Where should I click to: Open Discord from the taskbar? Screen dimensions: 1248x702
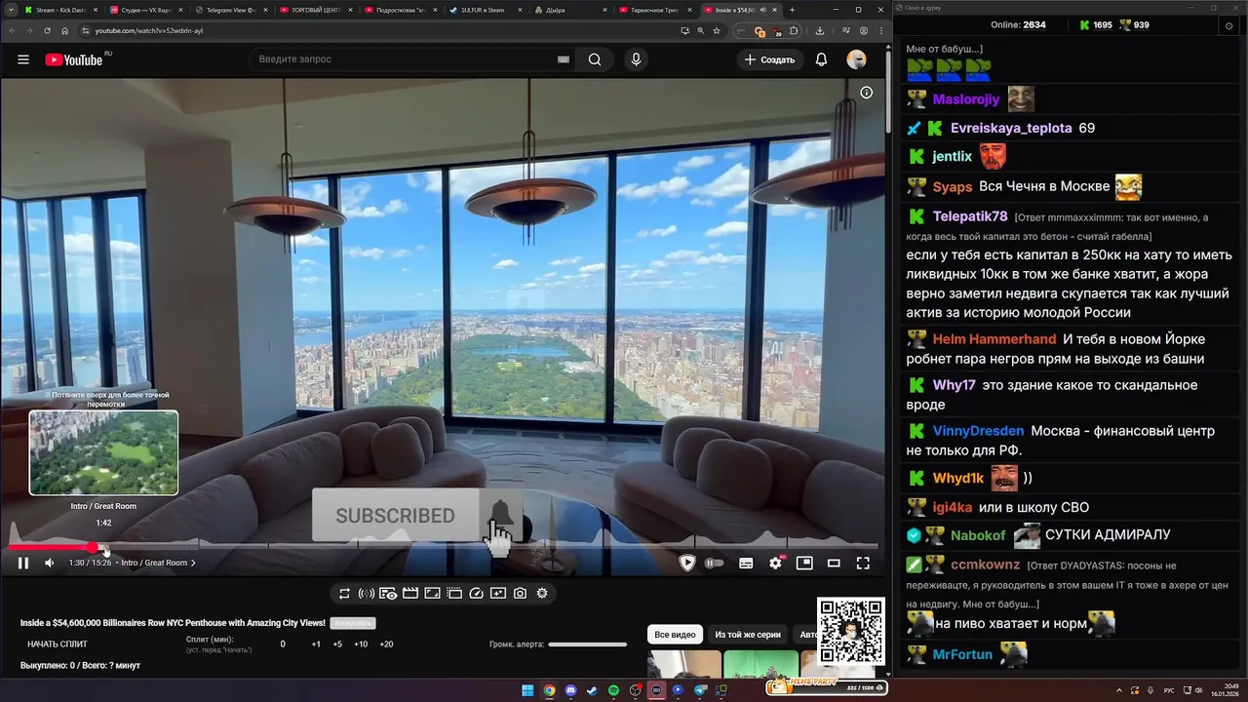coord(570,690)
